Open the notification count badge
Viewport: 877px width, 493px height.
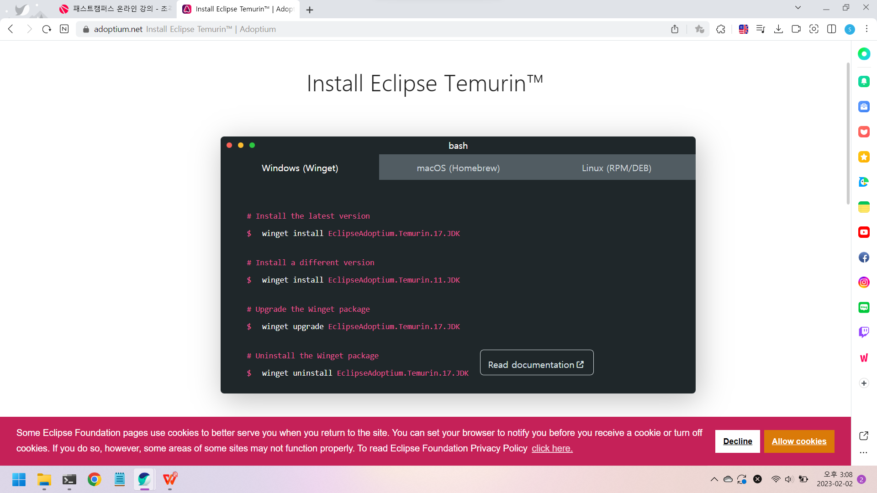coord(861,479)
